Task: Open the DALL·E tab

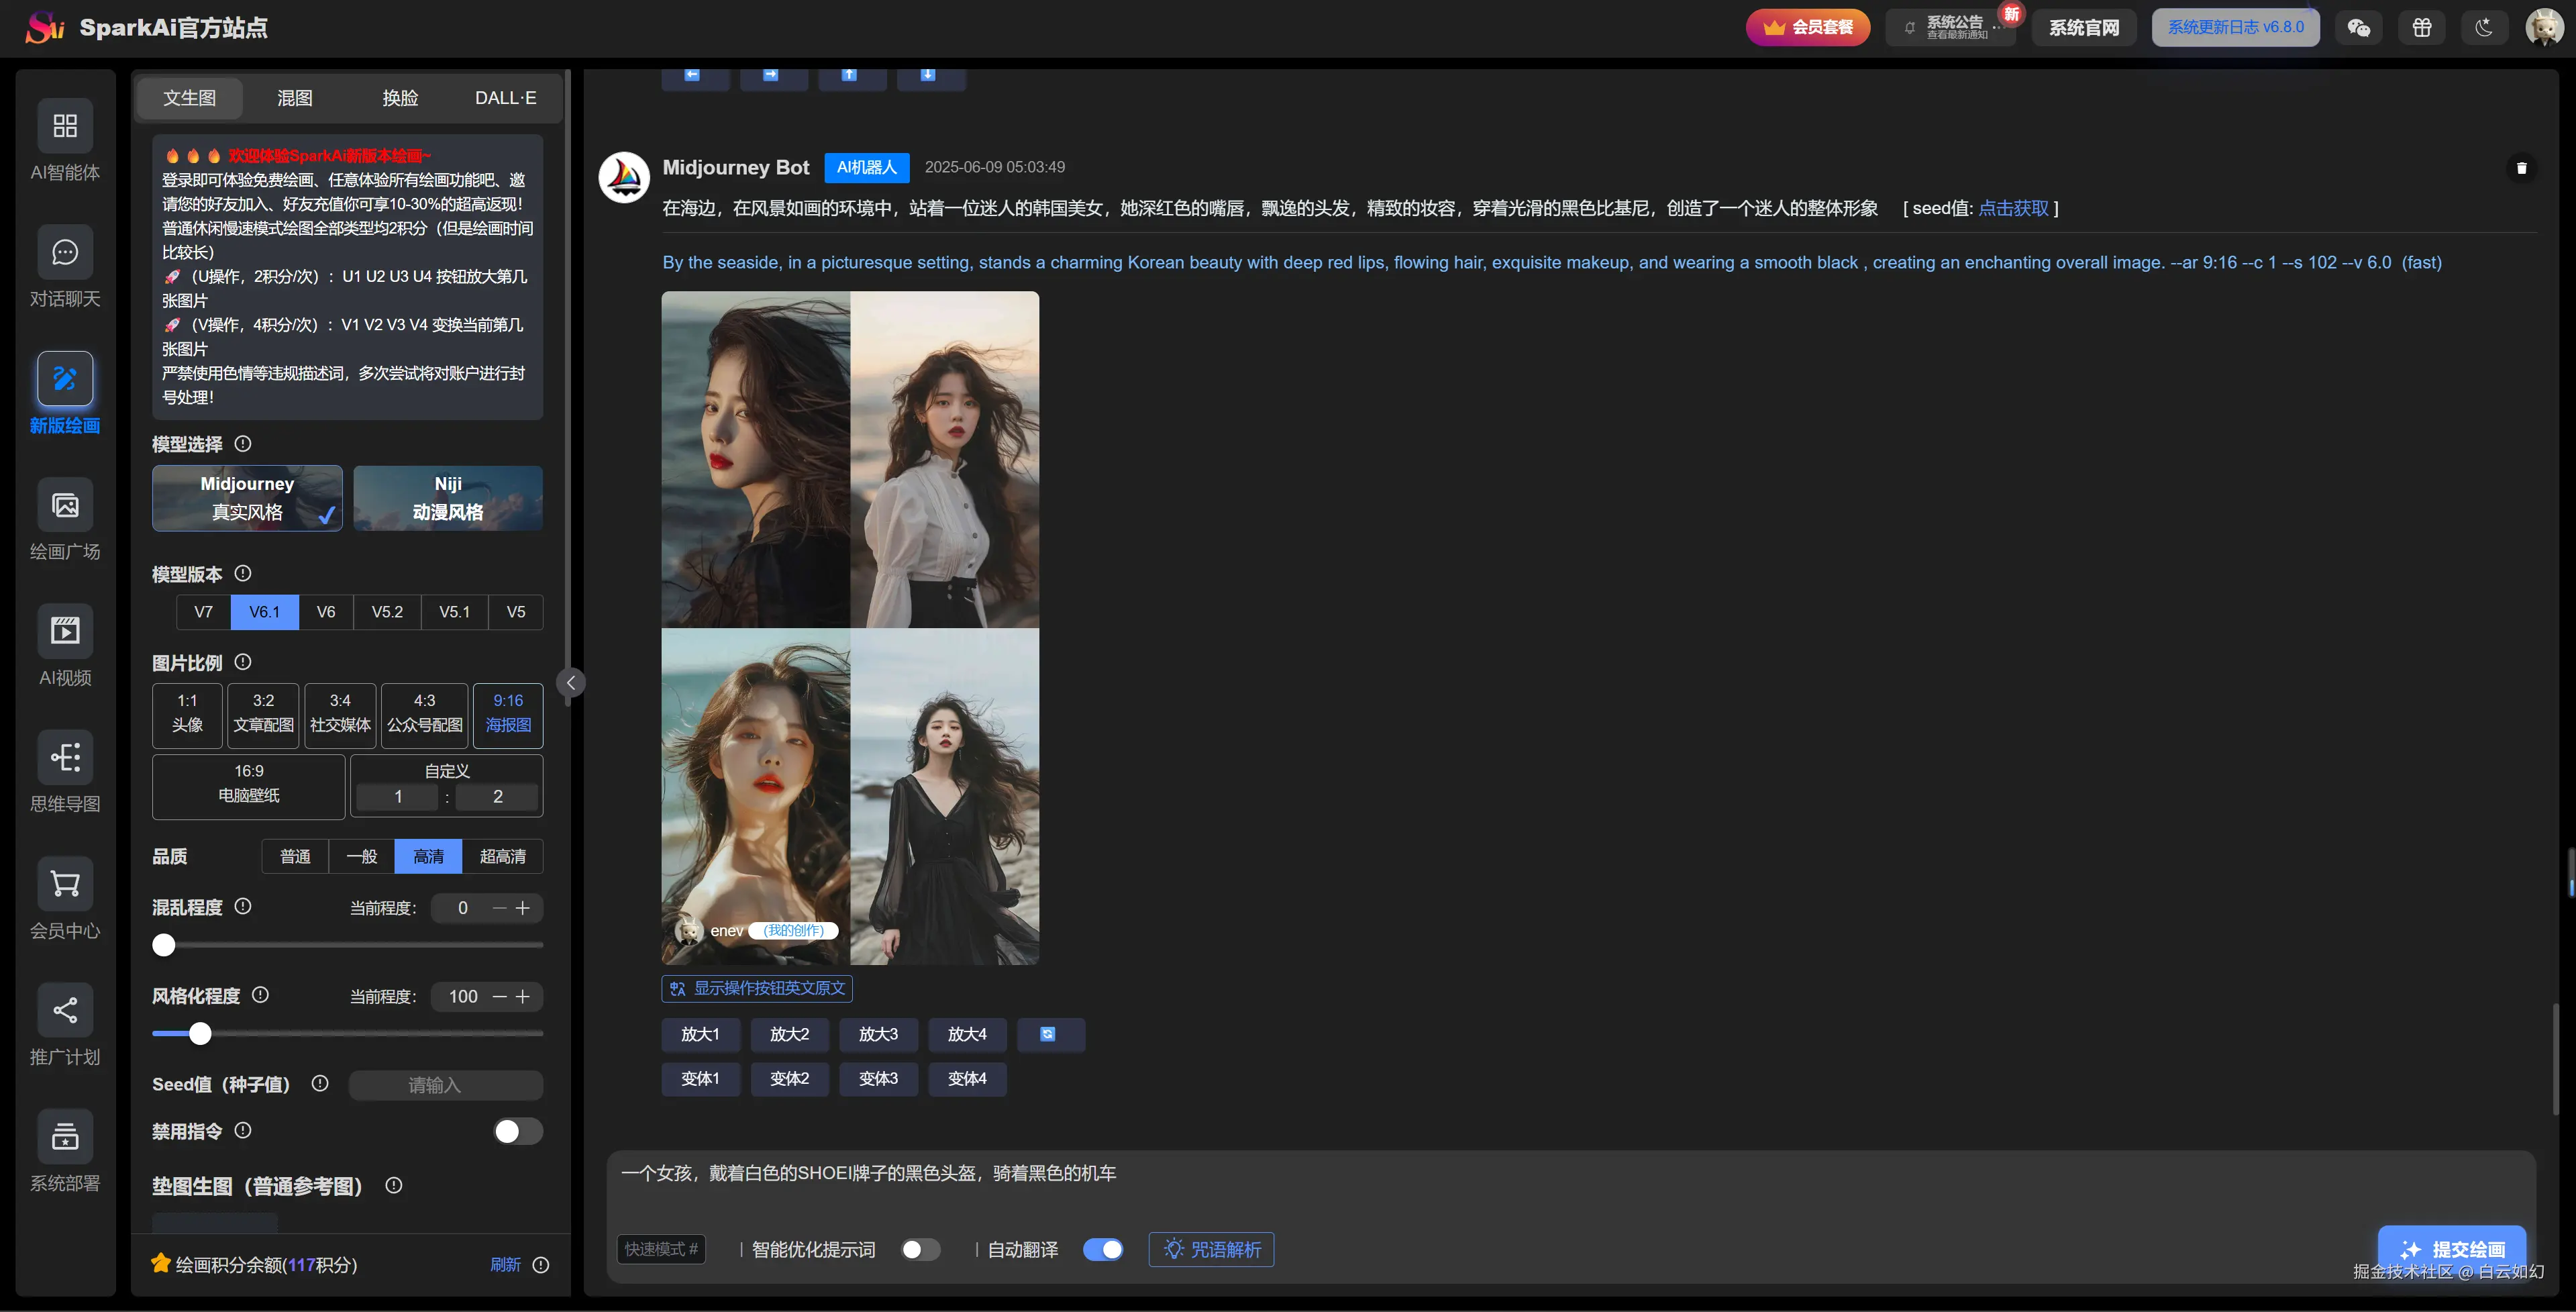Action: [x=505, y=97]
